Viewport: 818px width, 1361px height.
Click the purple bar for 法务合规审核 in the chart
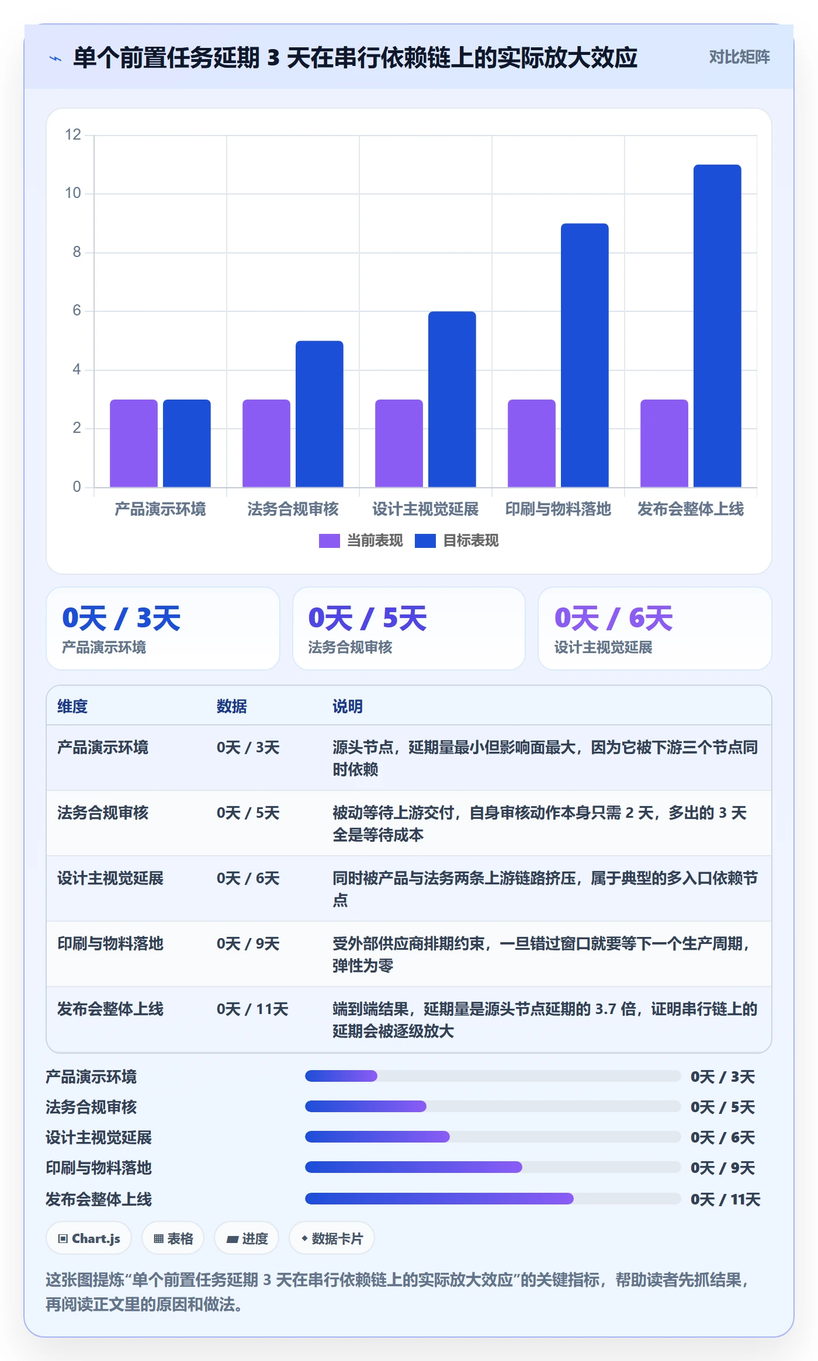(x=266, y=443)
